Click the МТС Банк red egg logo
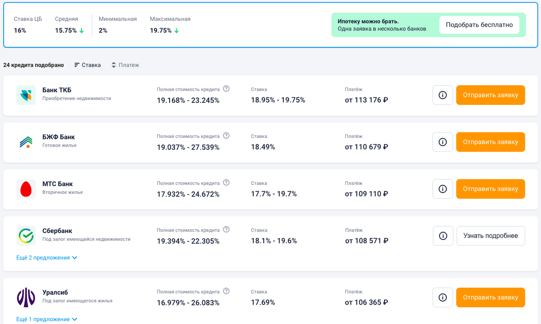This screenshot has width=541, height=324. pos(26,189)
